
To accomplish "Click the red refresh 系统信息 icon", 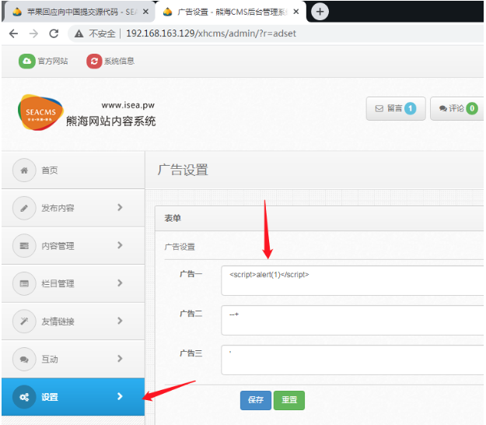I will pos(94,61).
